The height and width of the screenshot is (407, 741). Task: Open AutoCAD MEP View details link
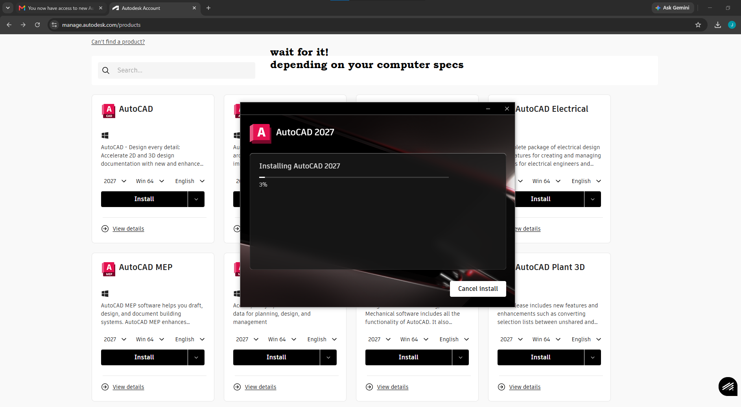pyautogui.click(x=128, y=387)
